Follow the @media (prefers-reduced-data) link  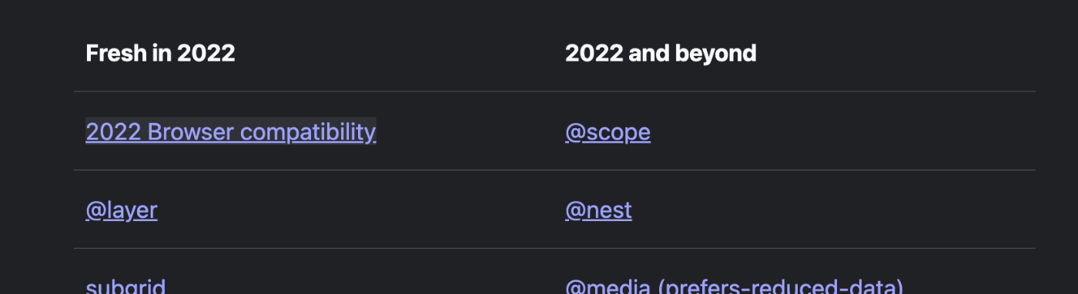734,286
